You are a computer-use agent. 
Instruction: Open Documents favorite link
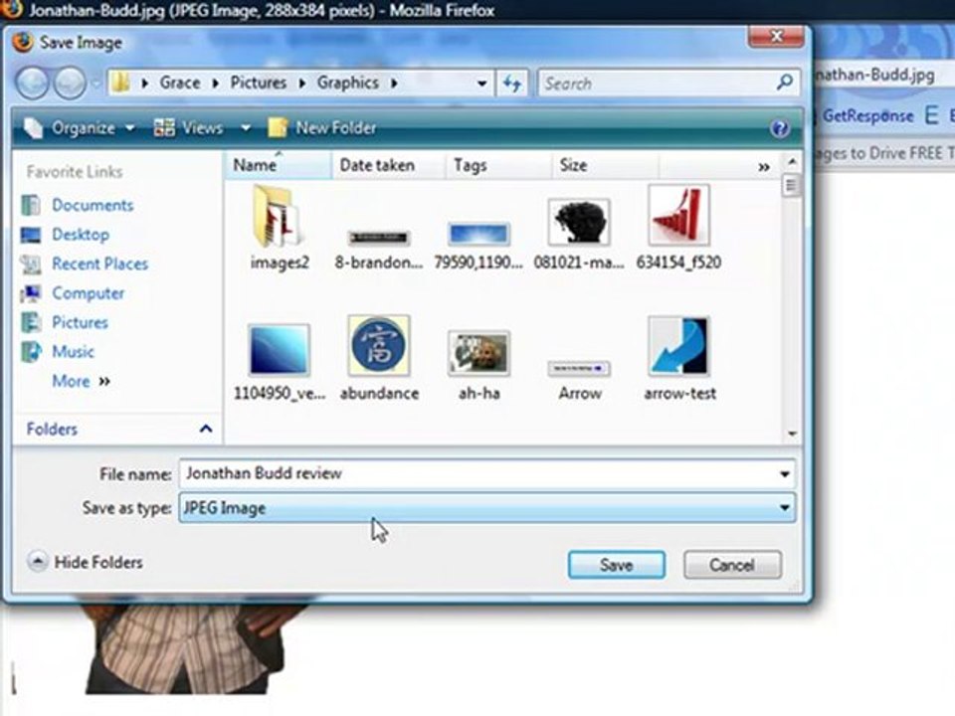93,205
